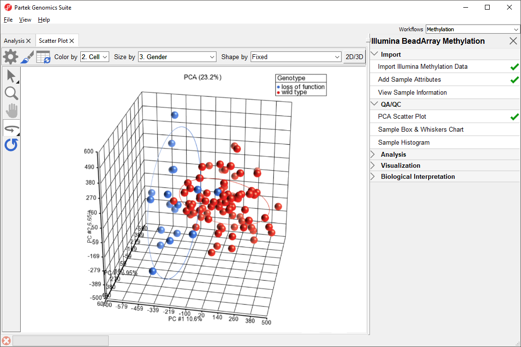The height and width of the screenshot is (347, 521).
Task: Click the green checkmark beside Add Sample Attributes
Action: [514, 80]
